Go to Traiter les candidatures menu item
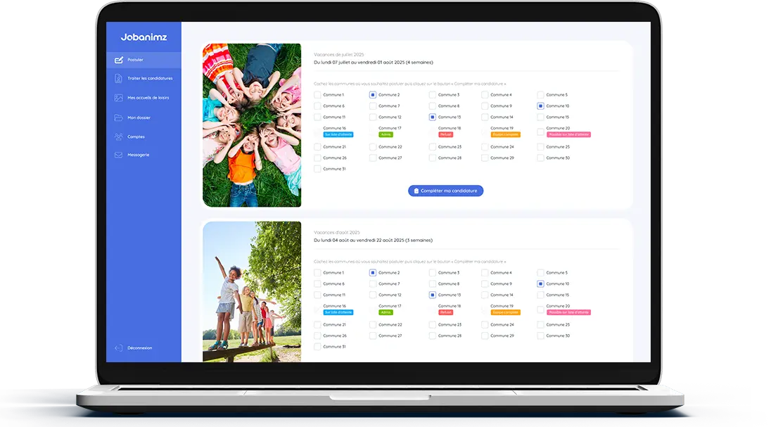The image size is (771, 427). click(x=150, y=78)
